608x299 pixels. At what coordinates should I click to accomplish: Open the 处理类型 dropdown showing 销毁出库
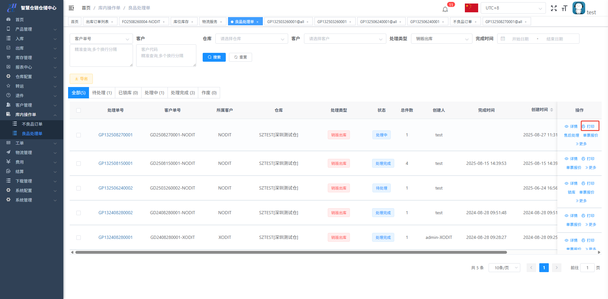coord(441,39)
